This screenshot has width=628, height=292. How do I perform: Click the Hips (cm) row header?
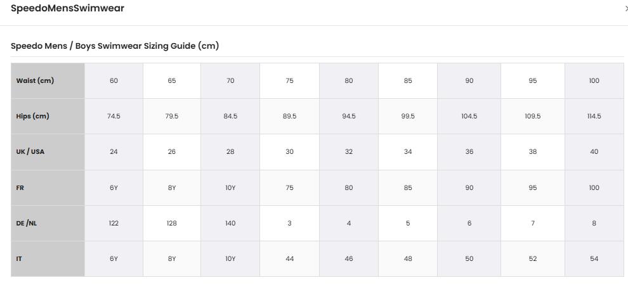[x=48, y=116]
